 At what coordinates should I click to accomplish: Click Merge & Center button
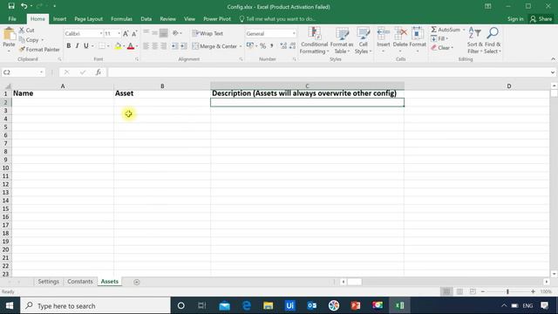tap(214, 46)
